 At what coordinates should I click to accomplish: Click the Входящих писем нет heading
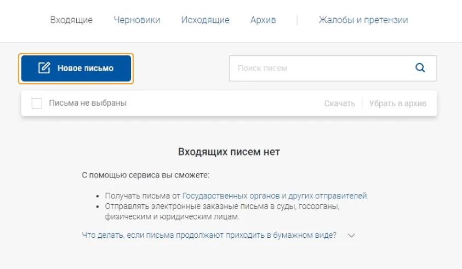(x=229, y=152)
